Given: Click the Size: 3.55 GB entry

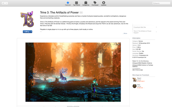Looking at the screenshot, I should click(136, 49).
